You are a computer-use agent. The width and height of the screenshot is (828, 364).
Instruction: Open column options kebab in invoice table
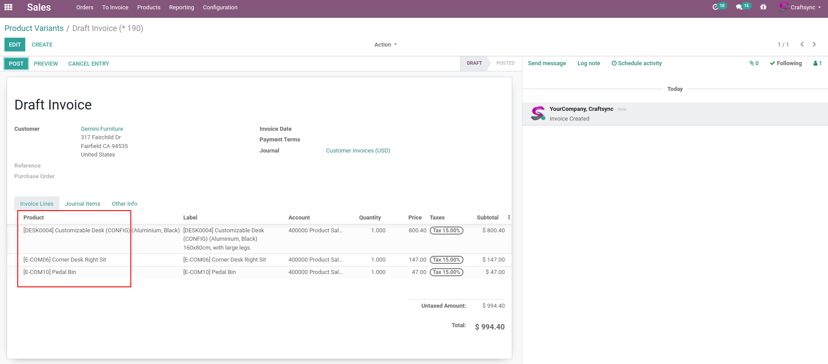[x=509, y=217]
